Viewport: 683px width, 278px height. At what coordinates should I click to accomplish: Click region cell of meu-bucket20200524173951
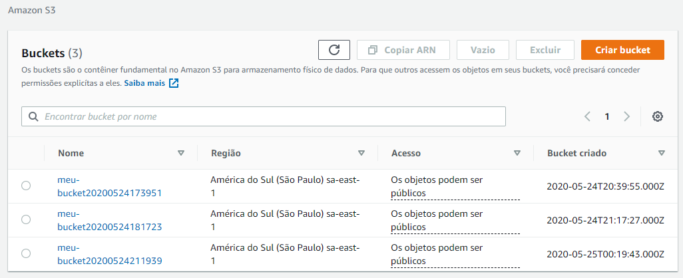[285, 186]
